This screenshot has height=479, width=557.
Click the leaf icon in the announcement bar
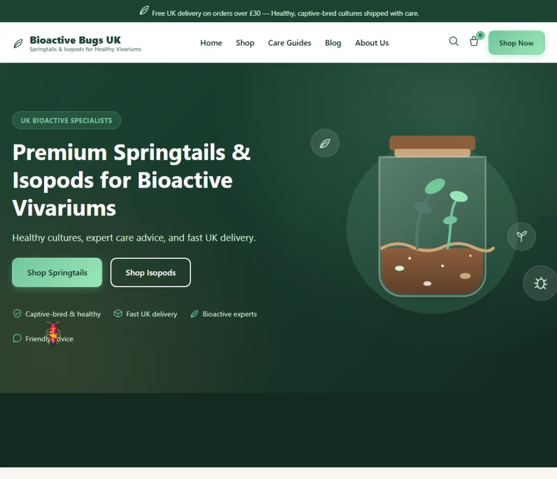click(x=144, y=11)
